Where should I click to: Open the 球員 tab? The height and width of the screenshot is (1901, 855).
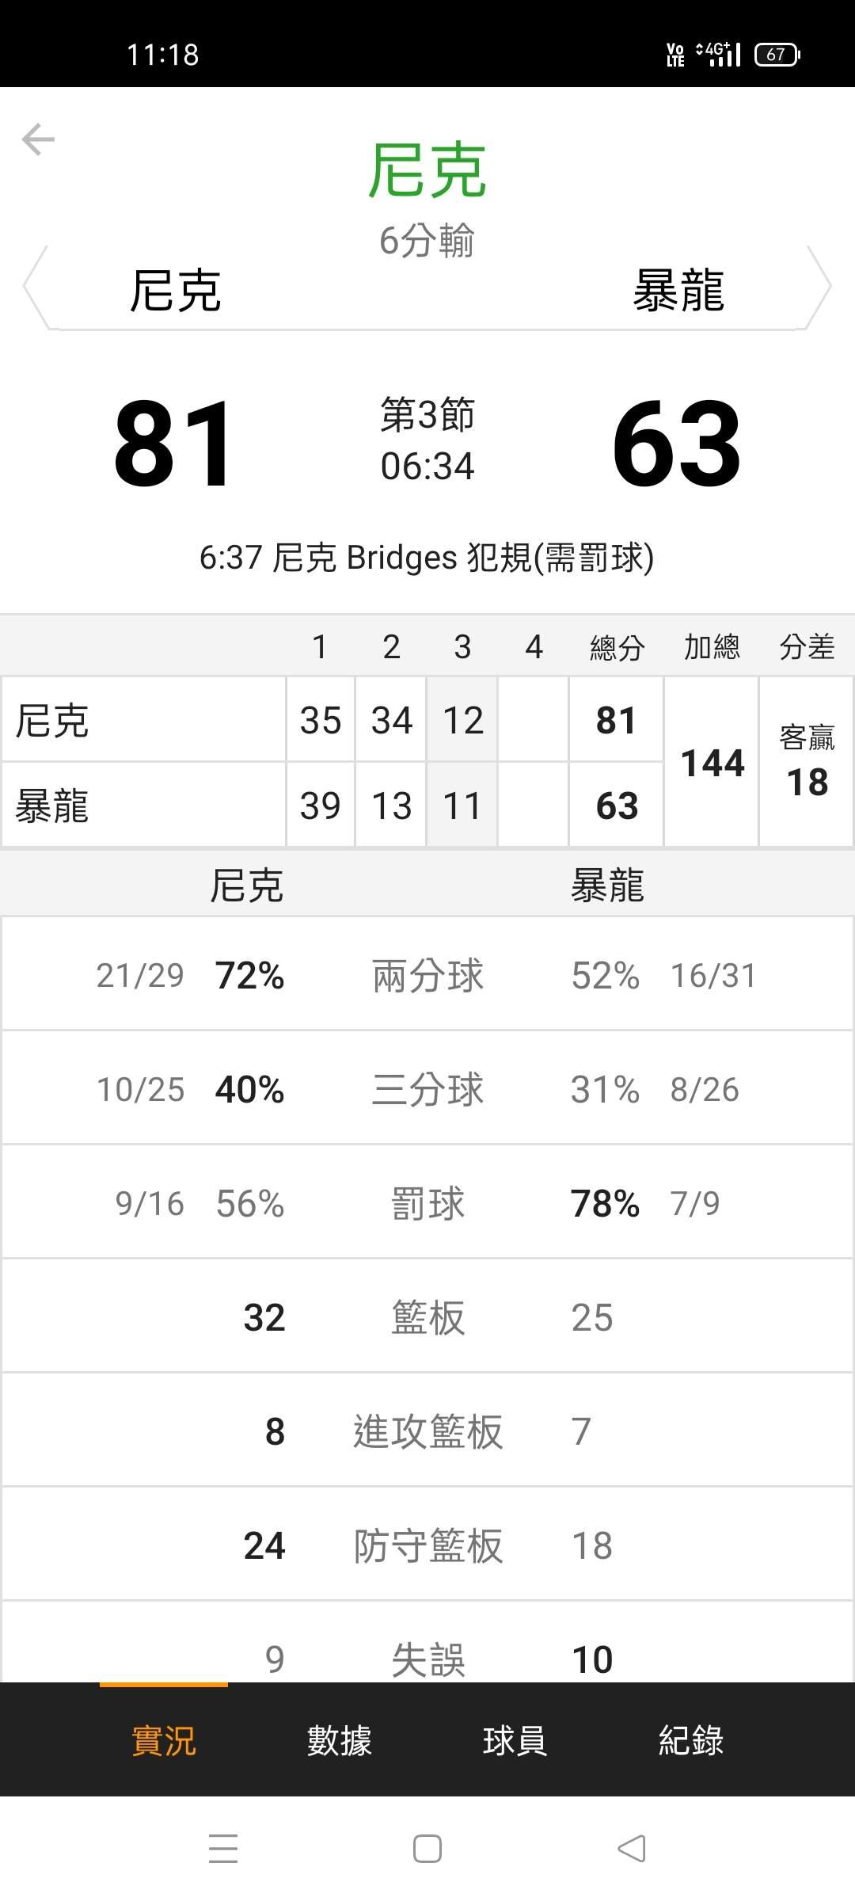(515, 1741)
